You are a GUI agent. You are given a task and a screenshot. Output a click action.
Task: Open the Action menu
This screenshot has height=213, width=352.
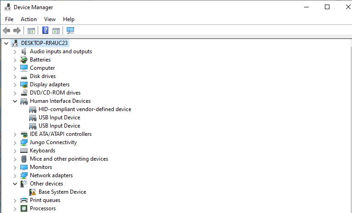(x=29, y=19)
